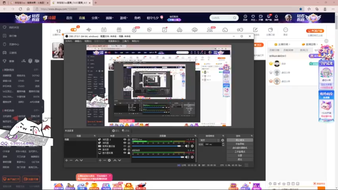Click 工作室模式 button in OBS
Screen dimensions: 338x190
point(240,152)
